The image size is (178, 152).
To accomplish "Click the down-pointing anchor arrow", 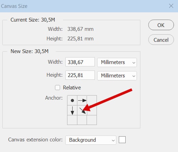I will coord(72,110).
